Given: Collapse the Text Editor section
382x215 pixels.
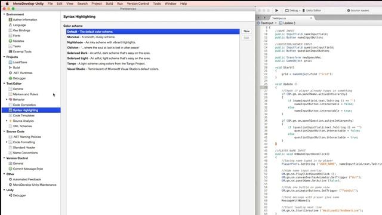Looking at the screenshot, I should point(4,84).
